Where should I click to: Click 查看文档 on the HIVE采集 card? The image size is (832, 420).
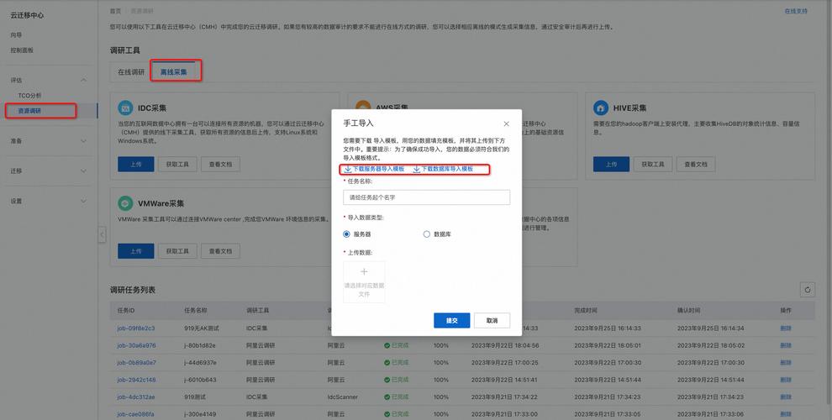click(696, 165)
